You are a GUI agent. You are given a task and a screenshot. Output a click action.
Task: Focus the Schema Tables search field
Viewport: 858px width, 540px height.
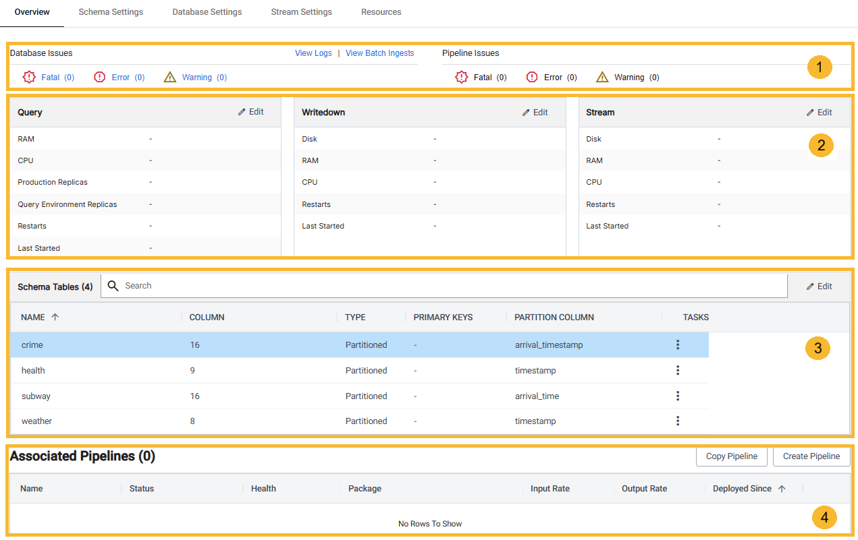click(444, 286)
